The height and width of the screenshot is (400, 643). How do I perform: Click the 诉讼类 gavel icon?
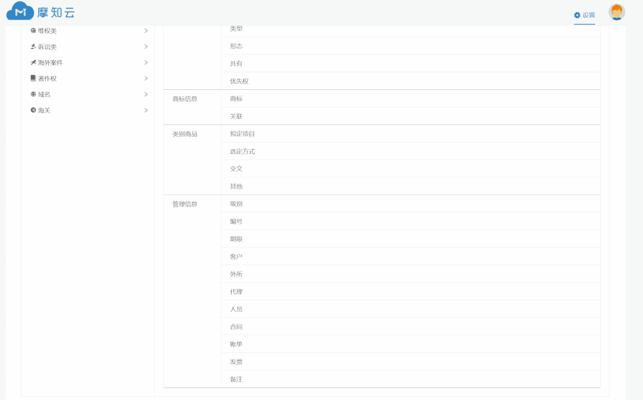33,46
